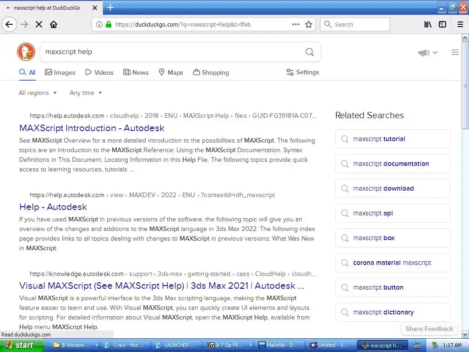Open the Firefox hamburger menu
The height and width of the screenshot is (352, 469).
point(460,25)
